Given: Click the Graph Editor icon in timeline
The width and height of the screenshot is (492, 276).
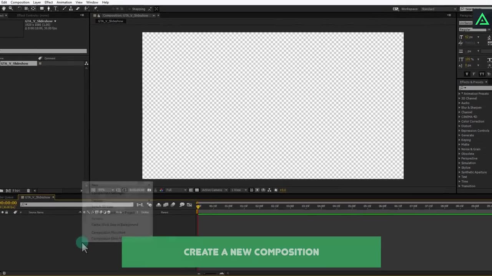Looking at the screenshot, I should (x=189, y=205).
